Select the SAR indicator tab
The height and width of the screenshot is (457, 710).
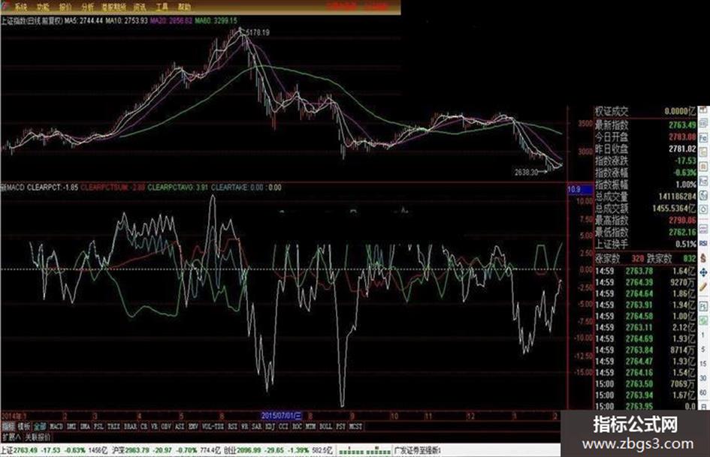click(x=257, y=426)
